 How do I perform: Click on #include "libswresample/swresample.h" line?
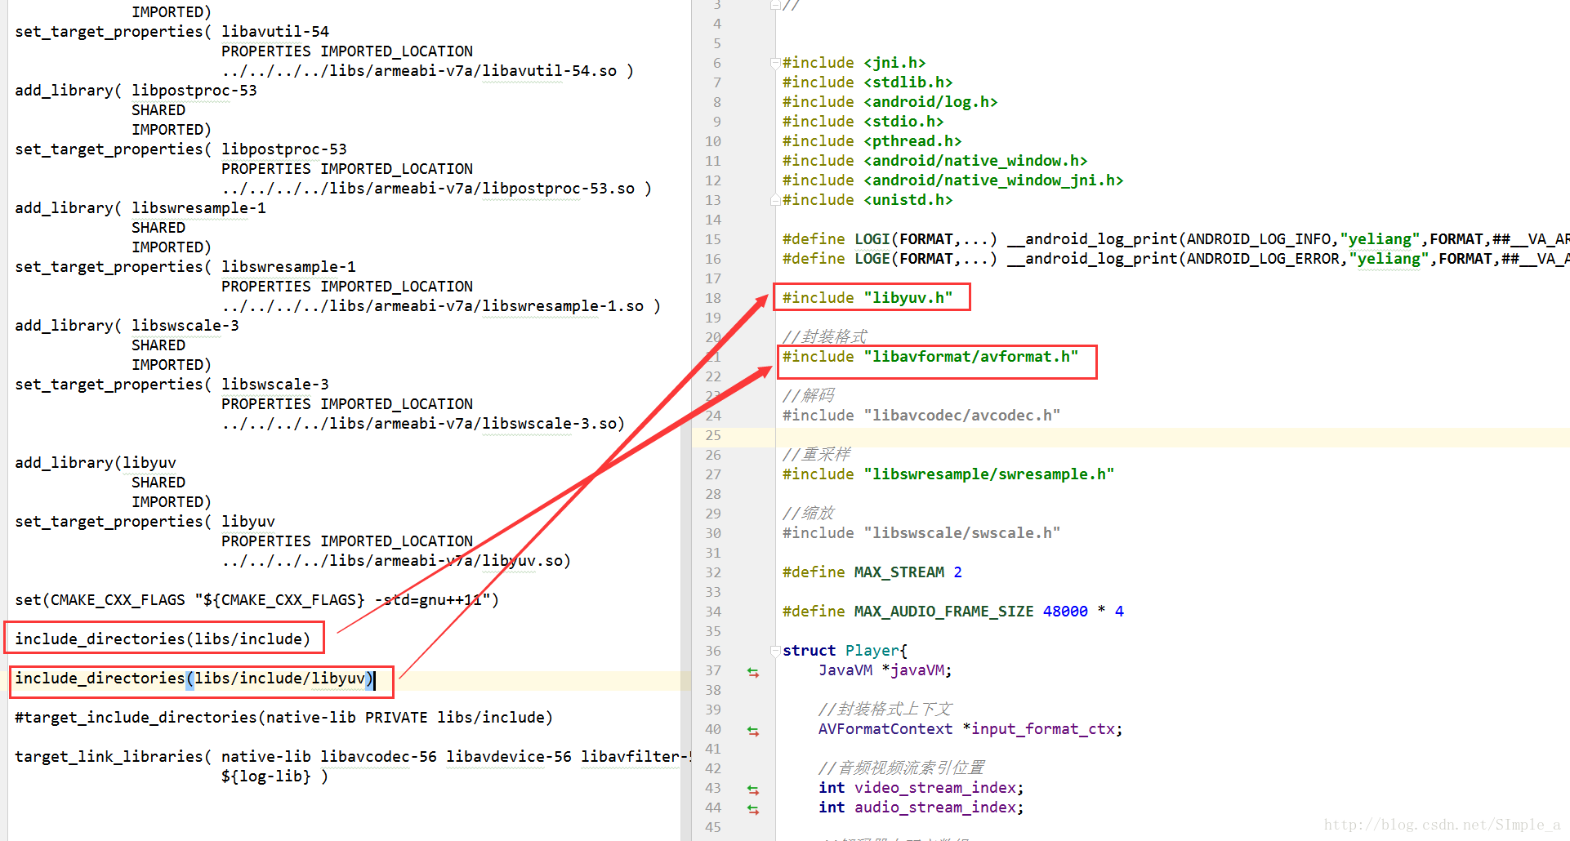948,474
